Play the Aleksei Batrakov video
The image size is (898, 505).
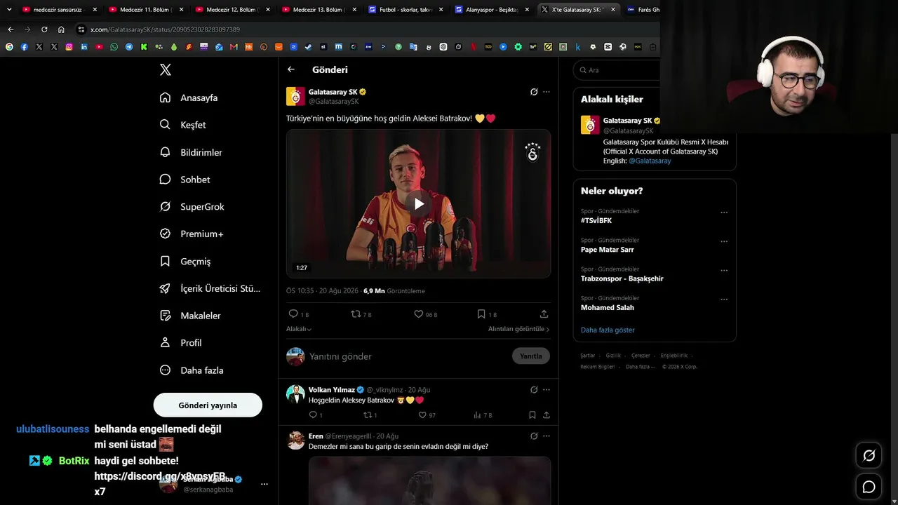tap(418, 204)
